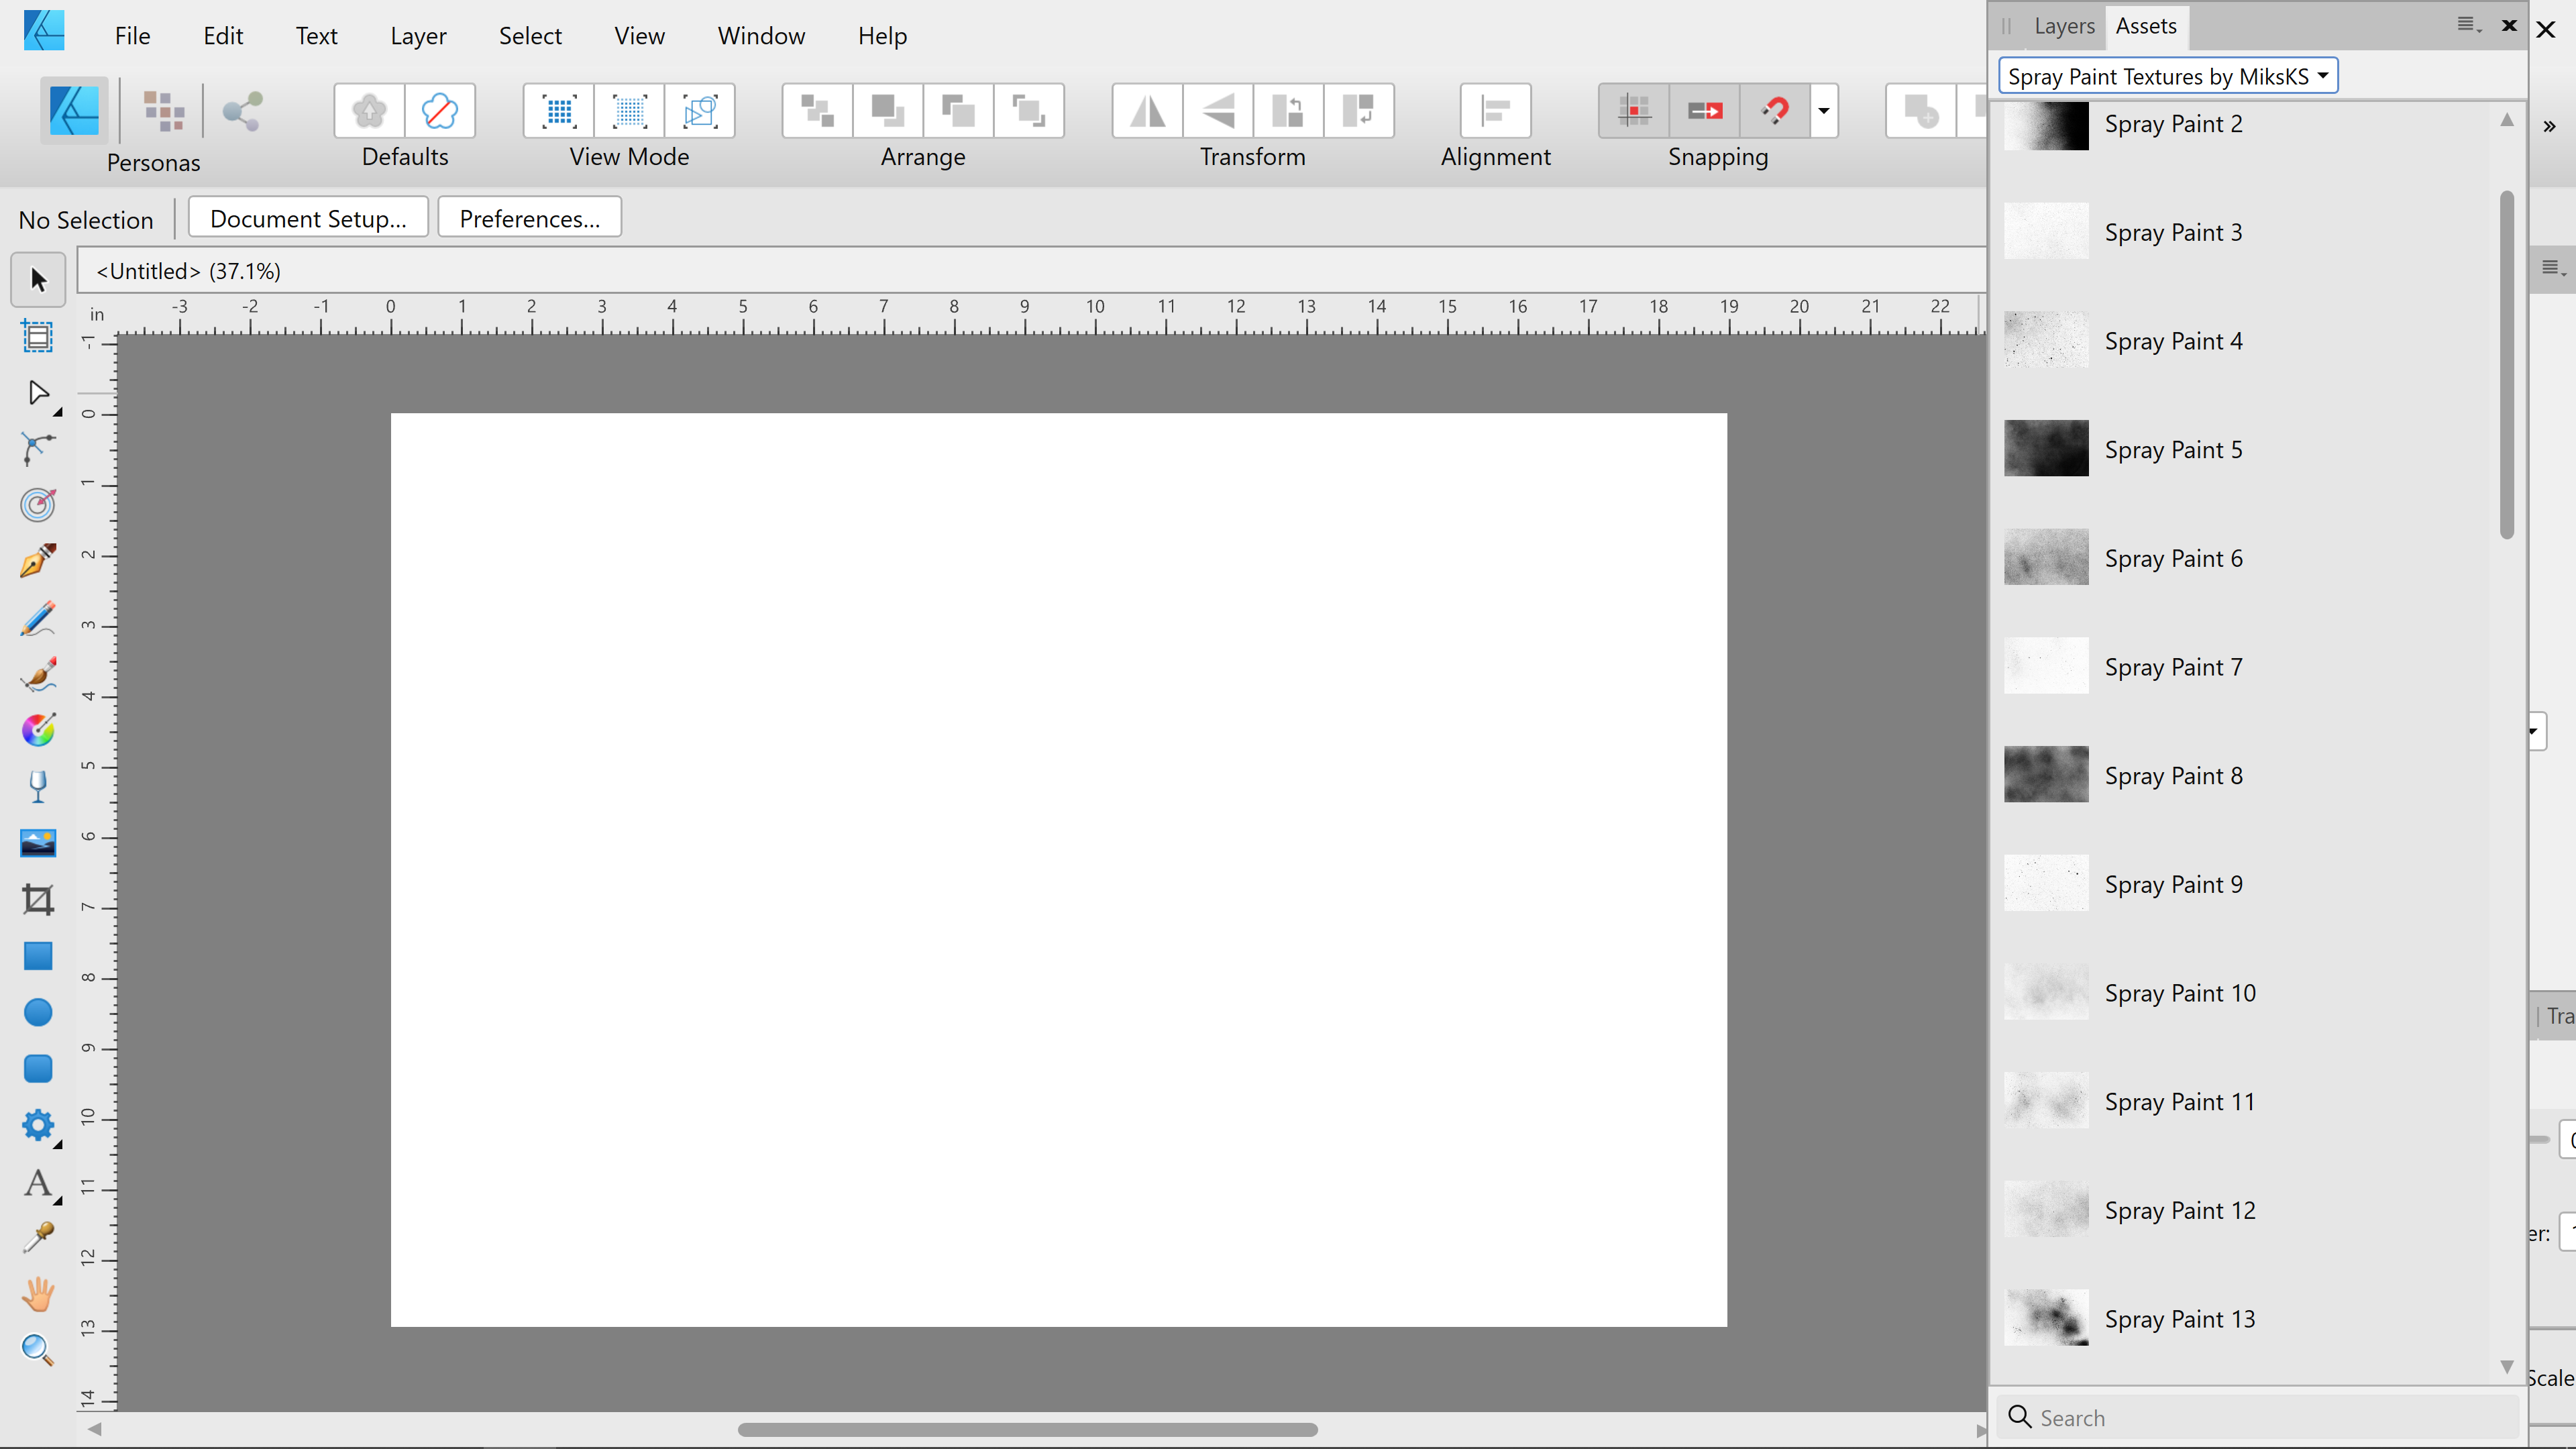Select the Vector Brush tool
The width and height of the screenshot is (2576, 1449).
coord(38,674)
